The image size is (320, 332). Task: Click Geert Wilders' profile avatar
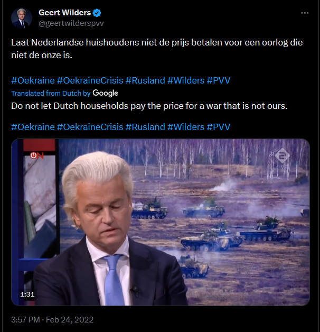(x=22, y=18)
